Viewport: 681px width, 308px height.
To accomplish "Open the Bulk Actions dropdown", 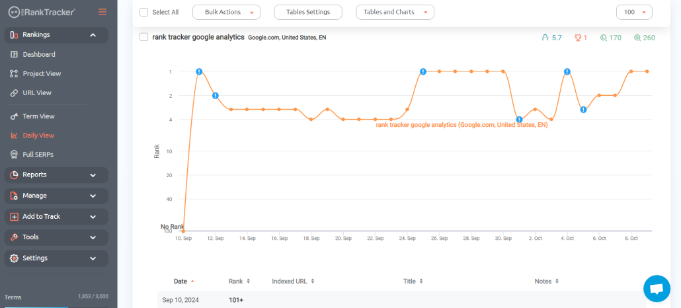I will [226, 12].
